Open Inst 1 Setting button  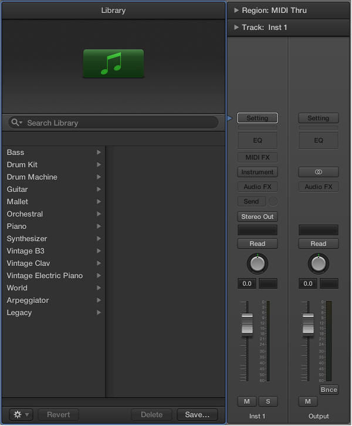coord(258,118)
